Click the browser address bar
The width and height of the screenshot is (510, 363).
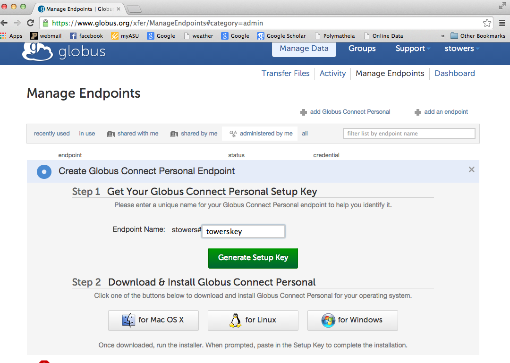click(x=265, y=23)
